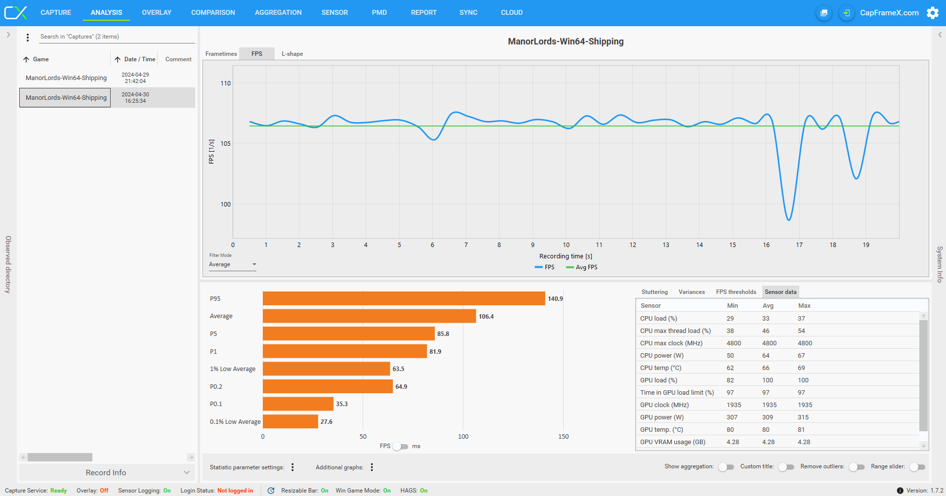Sort captures by Date / Time arrow

tap(118, 59)
